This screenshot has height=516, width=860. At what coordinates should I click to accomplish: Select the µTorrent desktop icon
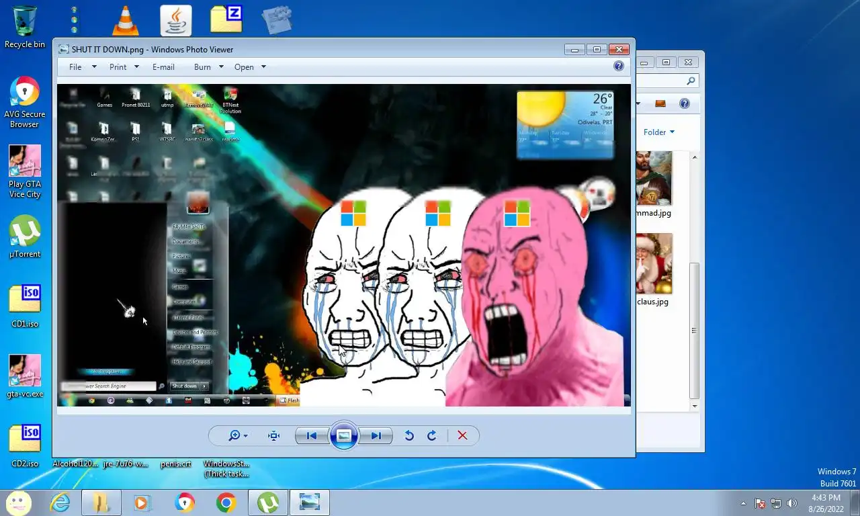(25, 236)
